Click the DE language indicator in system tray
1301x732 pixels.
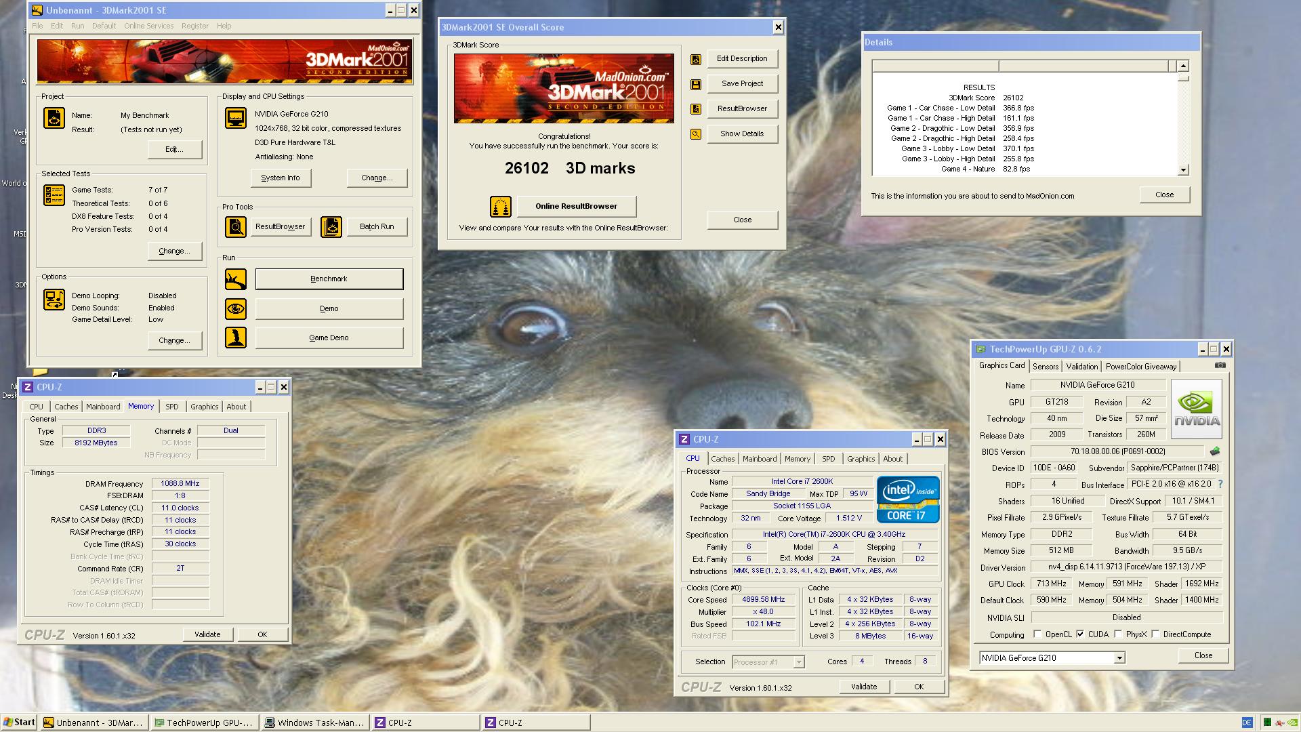[x=1247, y=723]
